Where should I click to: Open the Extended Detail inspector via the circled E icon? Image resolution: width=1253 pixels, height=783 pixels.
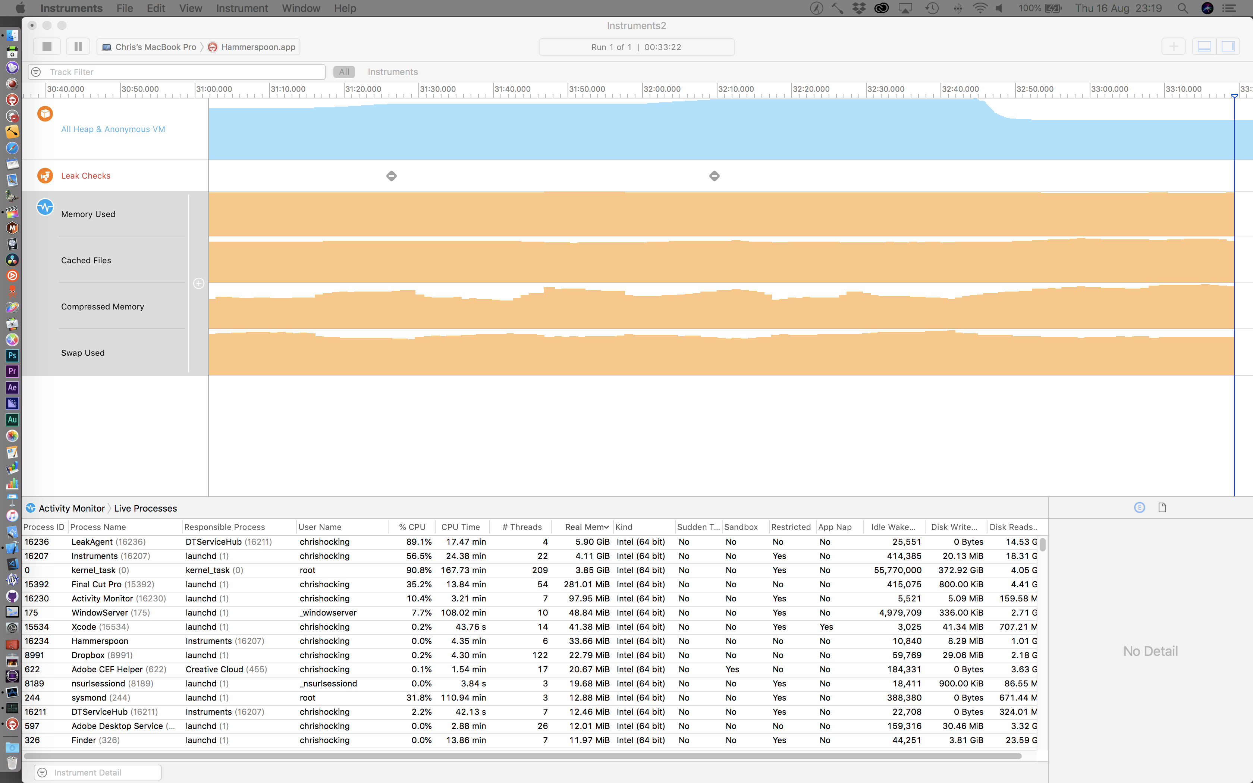1139,507
